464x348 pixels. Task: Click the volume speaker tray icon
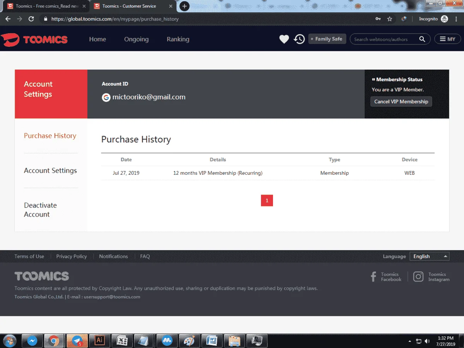[427, 341]
